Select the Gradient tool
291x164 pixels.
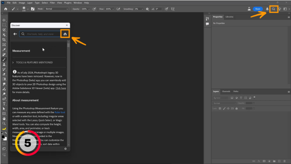click(4, 79)
